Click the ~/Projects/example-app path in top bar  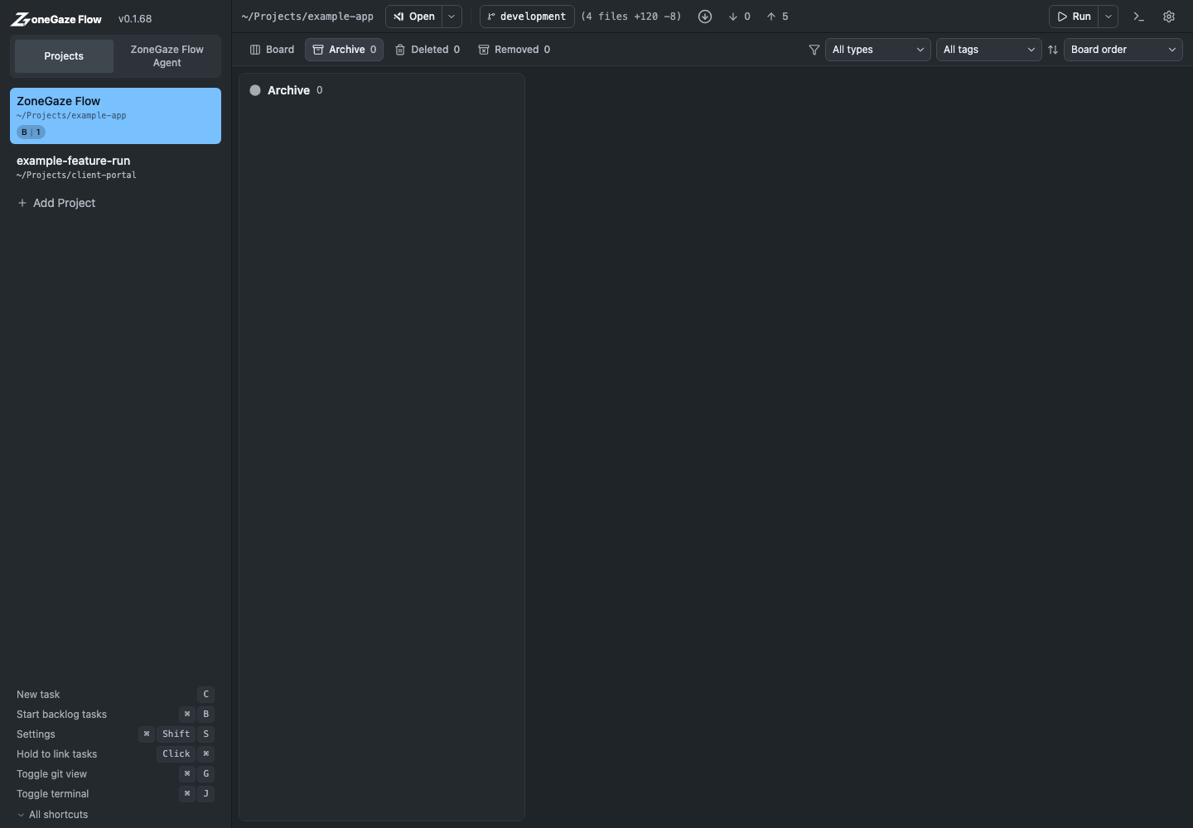coord(307,17)
